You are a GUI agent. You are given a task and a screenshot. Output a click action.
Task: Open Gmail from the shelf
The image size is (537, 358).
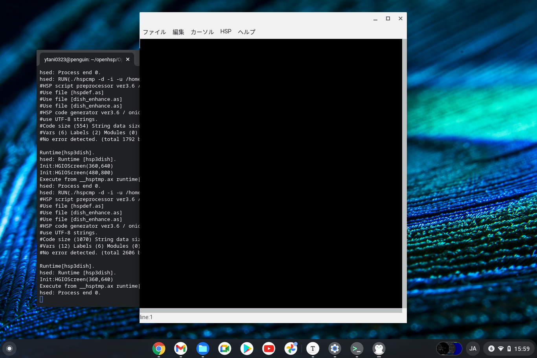[x=181, y=349]
